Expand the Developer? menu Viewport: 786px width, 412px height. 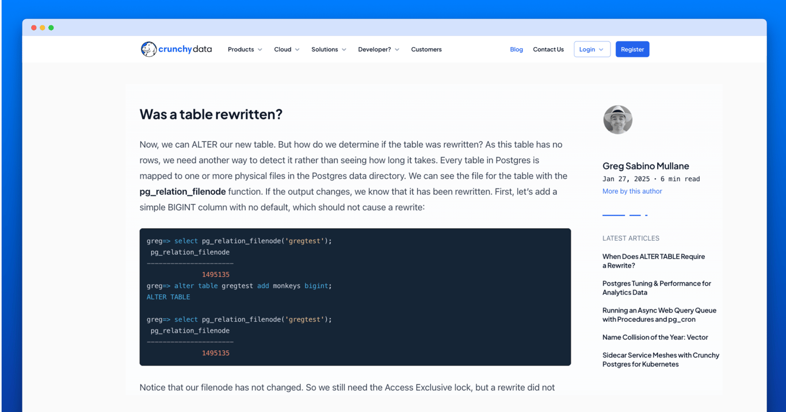point(379,49)
